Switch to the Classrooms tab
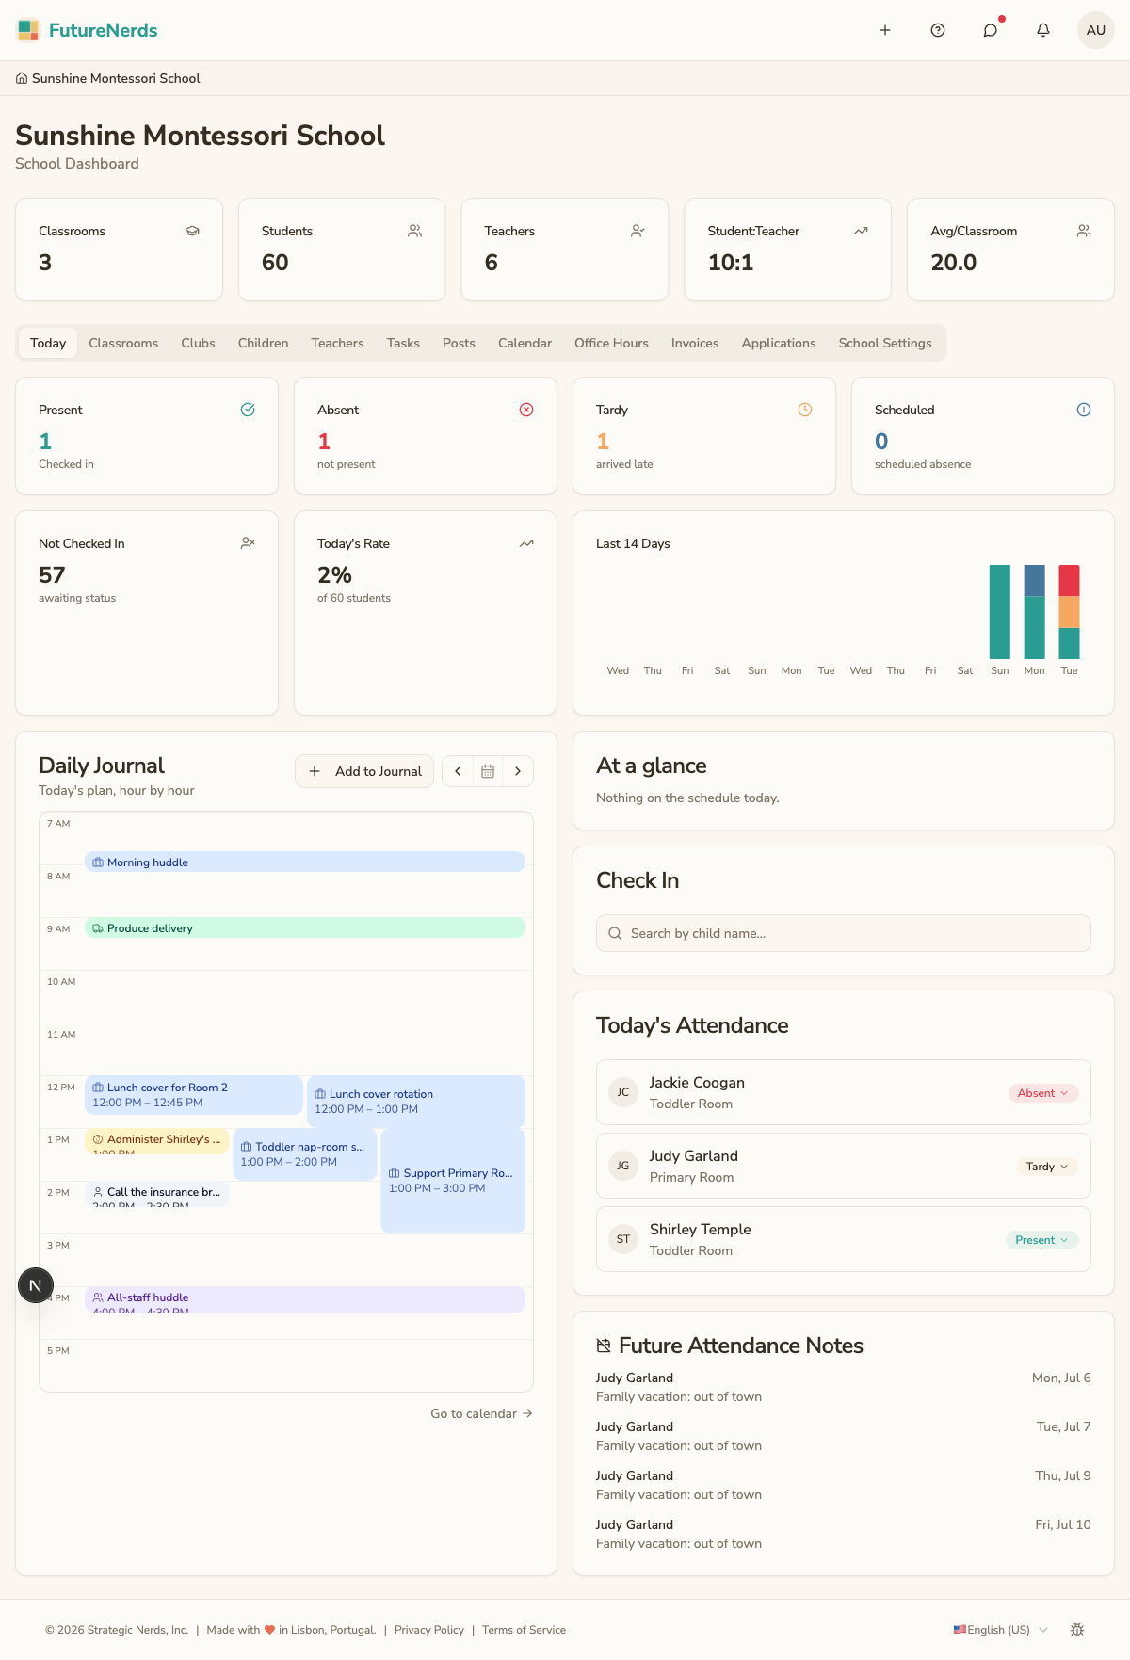Image resolution: width=1130 pixels, height=1660 pixels. pos(123,343)
